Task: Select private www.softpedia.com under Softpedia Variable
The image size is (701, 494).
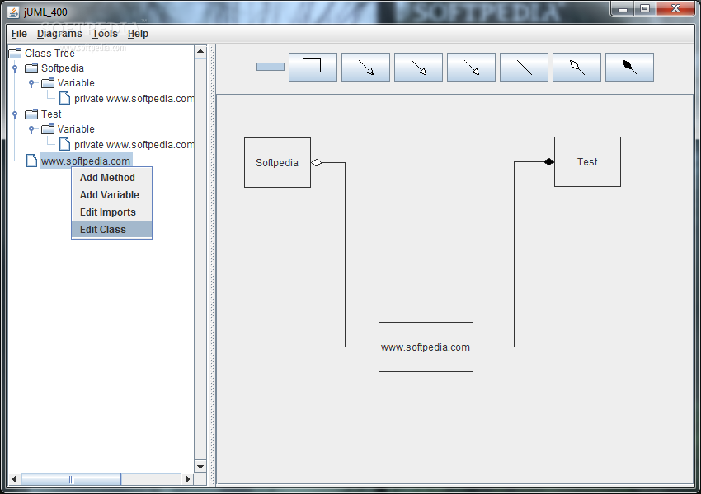Action: click(x=126, y=99)
